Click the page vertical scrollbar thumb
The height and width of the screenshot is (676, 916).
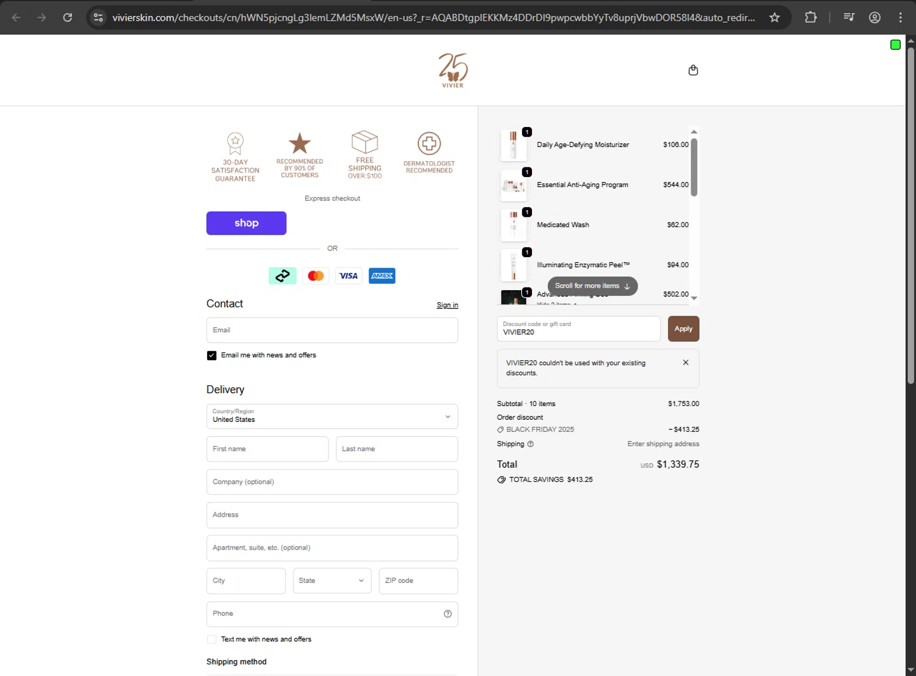pos(911,215)
